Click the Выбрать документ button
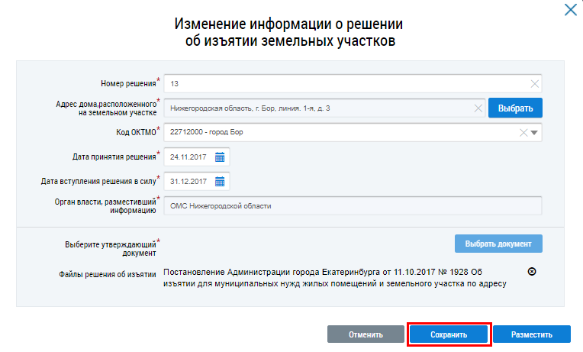The image size is (583, 352). (498, 244)
